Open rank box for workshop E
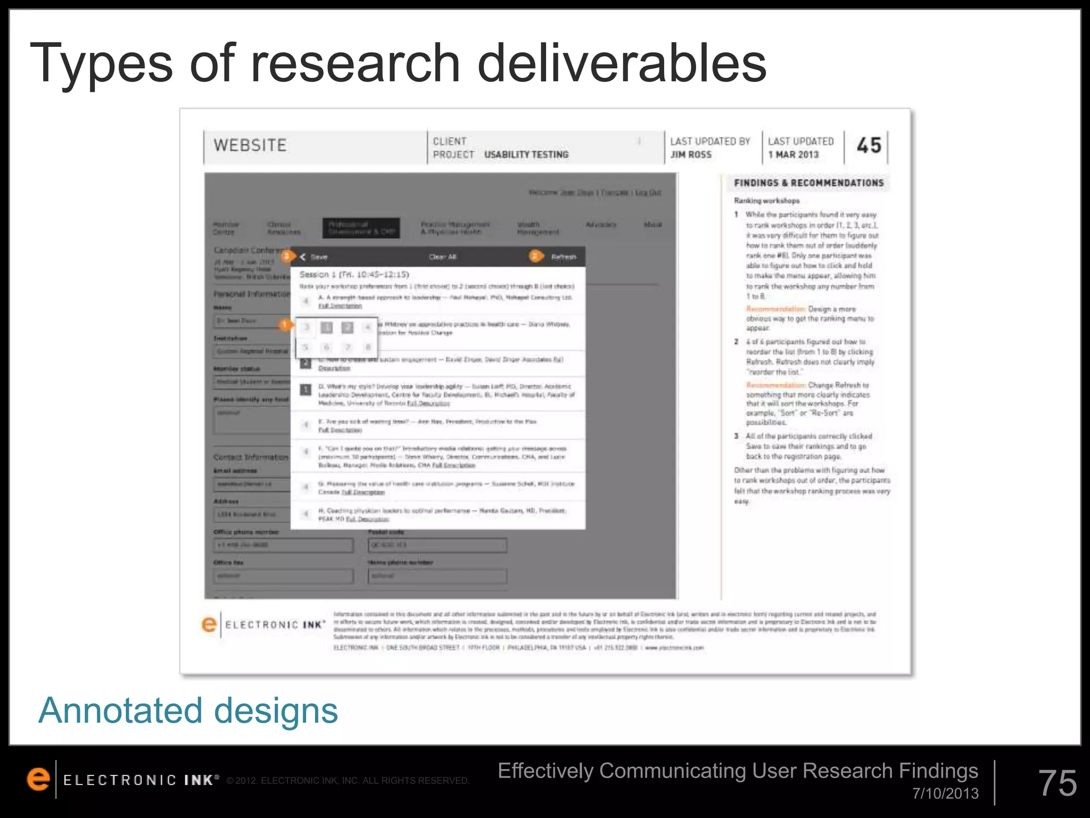The height and width of the screenshot is (818, 1090). [305, 425]
